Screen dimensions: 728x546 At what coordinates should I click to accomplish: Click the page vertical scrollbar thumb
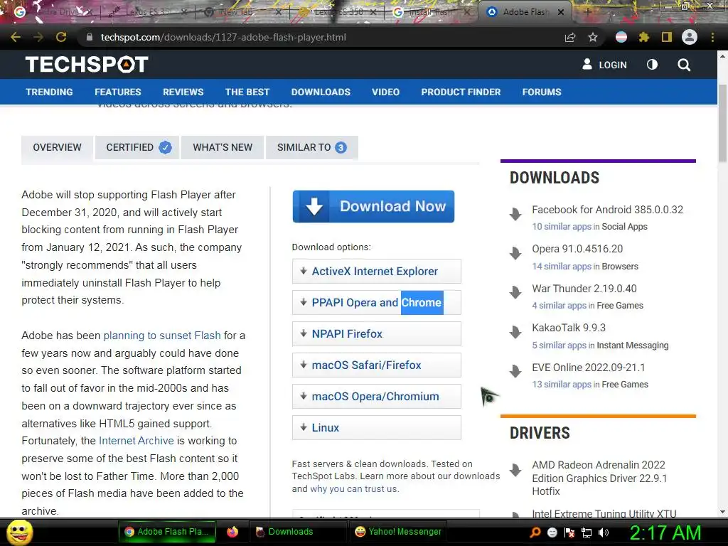pos(722,124)
